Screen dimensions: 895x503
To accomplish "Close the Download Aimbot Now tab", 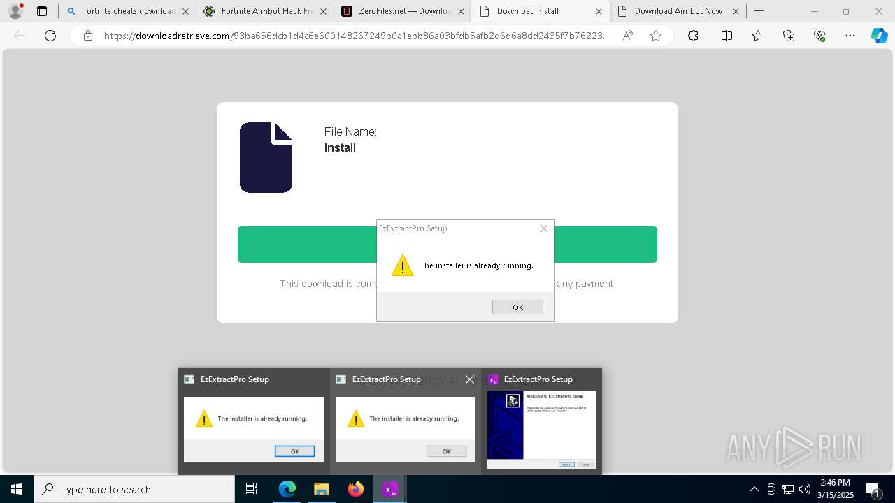I will tap(736, 11).
